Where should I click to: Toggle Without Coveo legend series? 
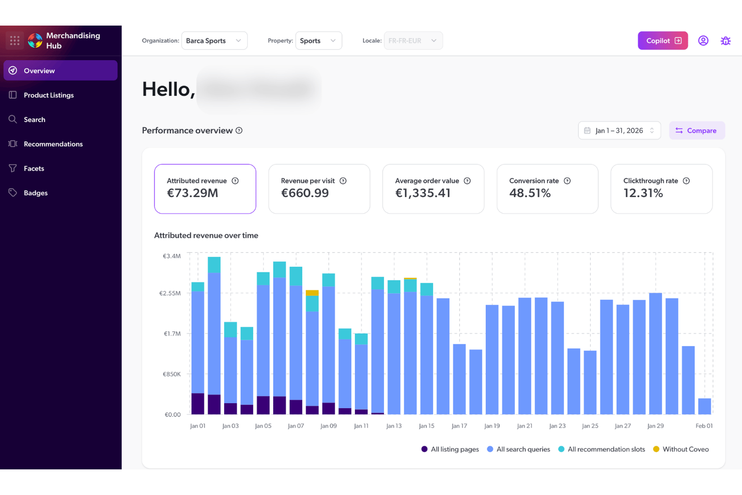[681, 449]
